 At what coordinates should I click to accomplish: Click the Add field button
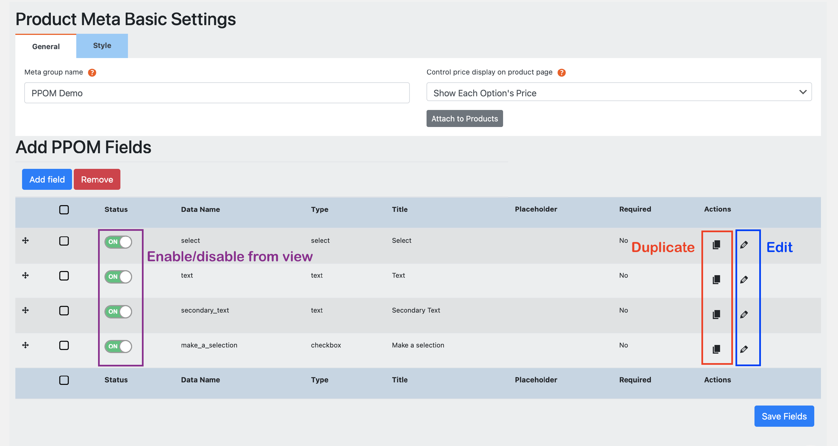[47, 179]
